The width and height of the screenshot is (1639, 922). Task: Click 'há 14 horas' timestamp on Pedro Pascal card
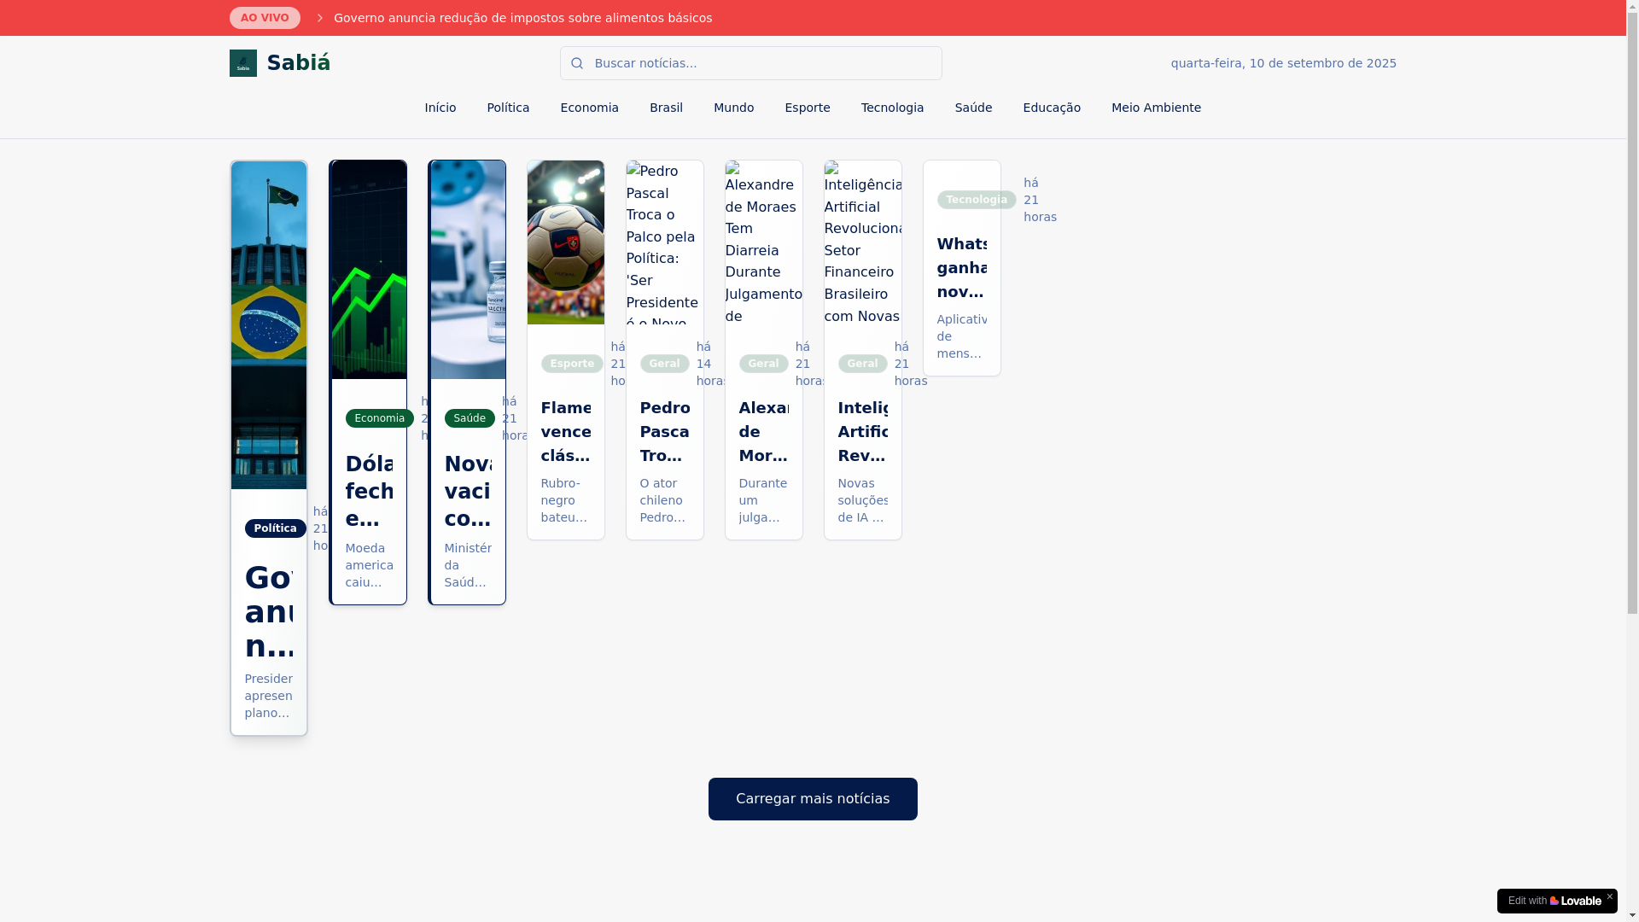click(x=711, y=364)
